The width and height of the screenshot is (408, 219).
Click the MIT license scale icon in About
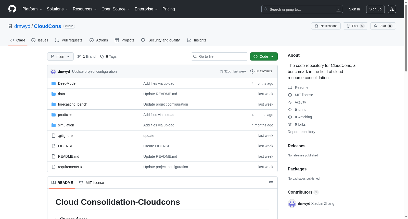pos(290,95)
